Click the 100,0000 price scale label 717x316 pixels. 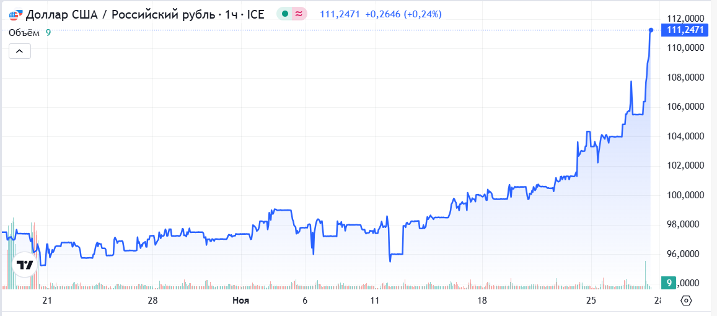click(x=685, y=195)
